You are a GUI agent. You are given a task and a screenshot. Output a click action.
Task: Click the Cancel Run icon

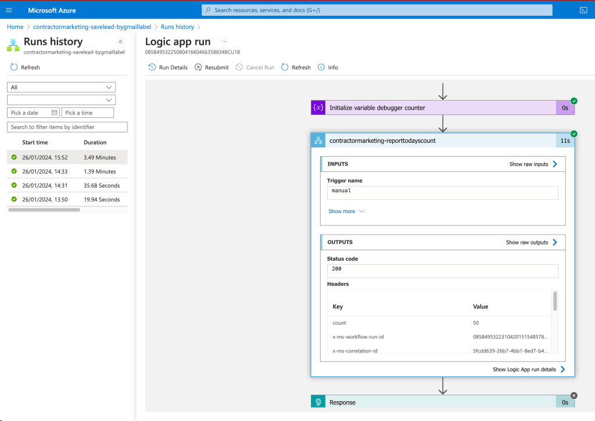point(239,67)
